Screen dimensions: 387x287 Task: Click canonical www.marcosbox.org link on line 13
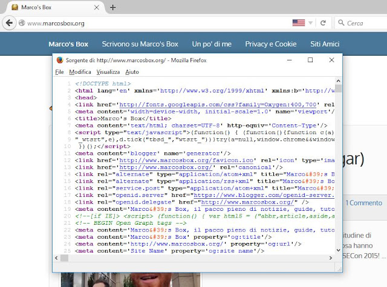(x=166, y=167)
